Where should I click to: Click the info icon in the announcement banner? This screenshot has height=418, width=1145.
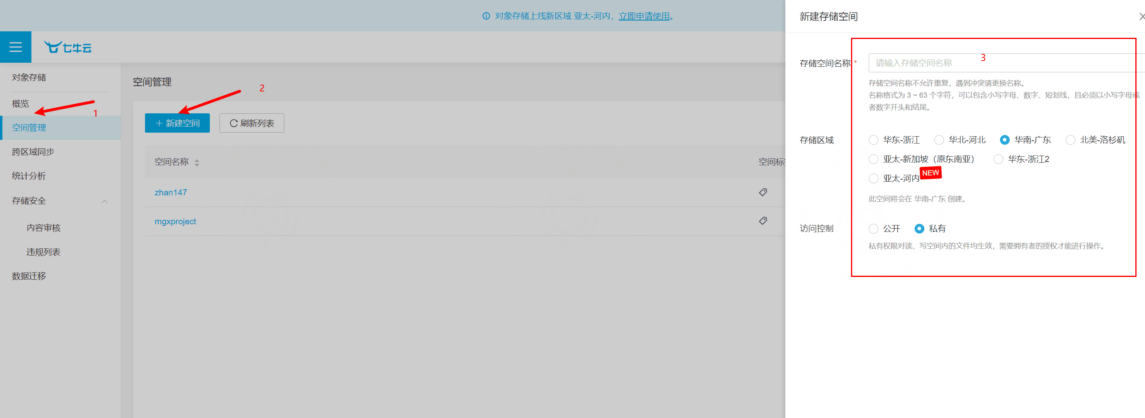[486, 16]
